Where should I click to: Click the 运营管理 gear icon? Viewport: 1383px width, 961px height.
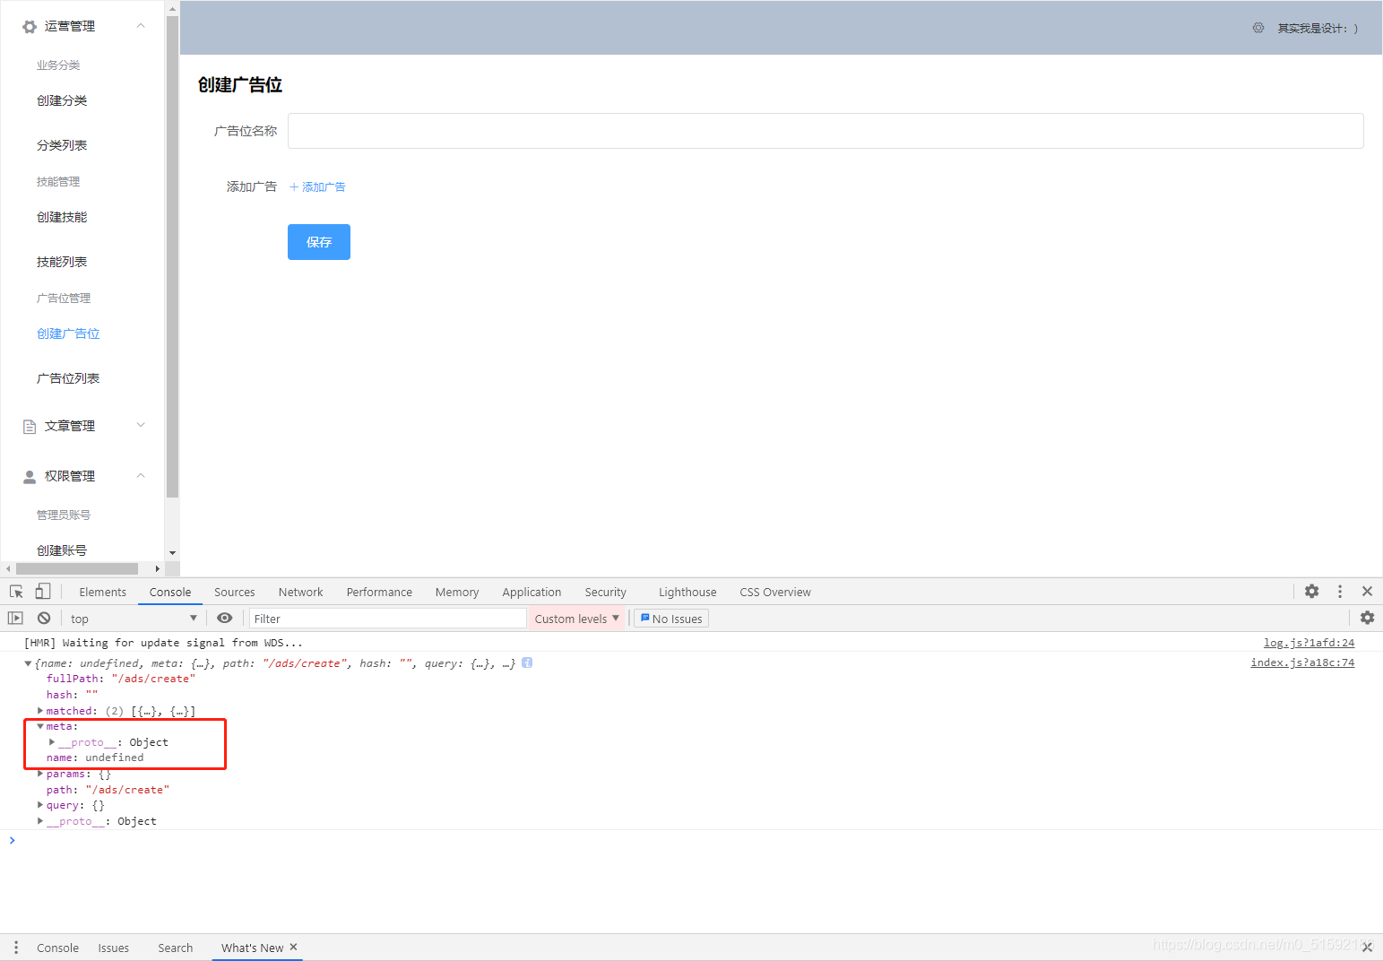30,27
